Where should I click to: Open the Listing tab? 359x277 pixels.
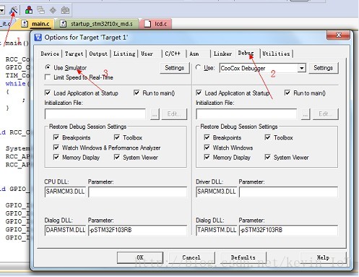click(124, 54)
